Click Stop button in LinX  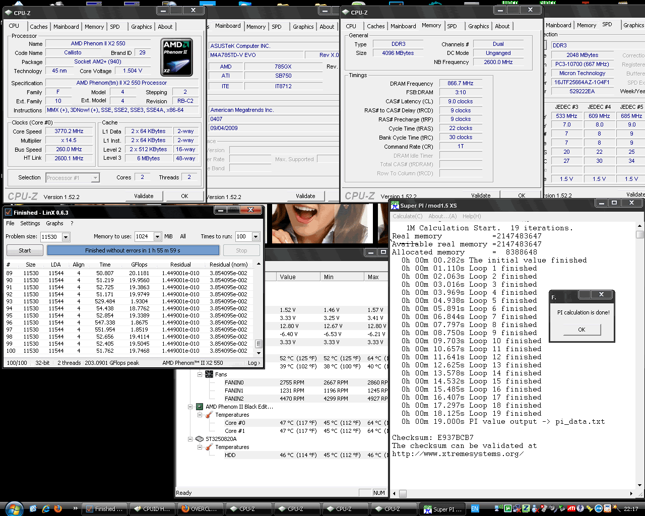pyautogui.click(x=241, y=250)
